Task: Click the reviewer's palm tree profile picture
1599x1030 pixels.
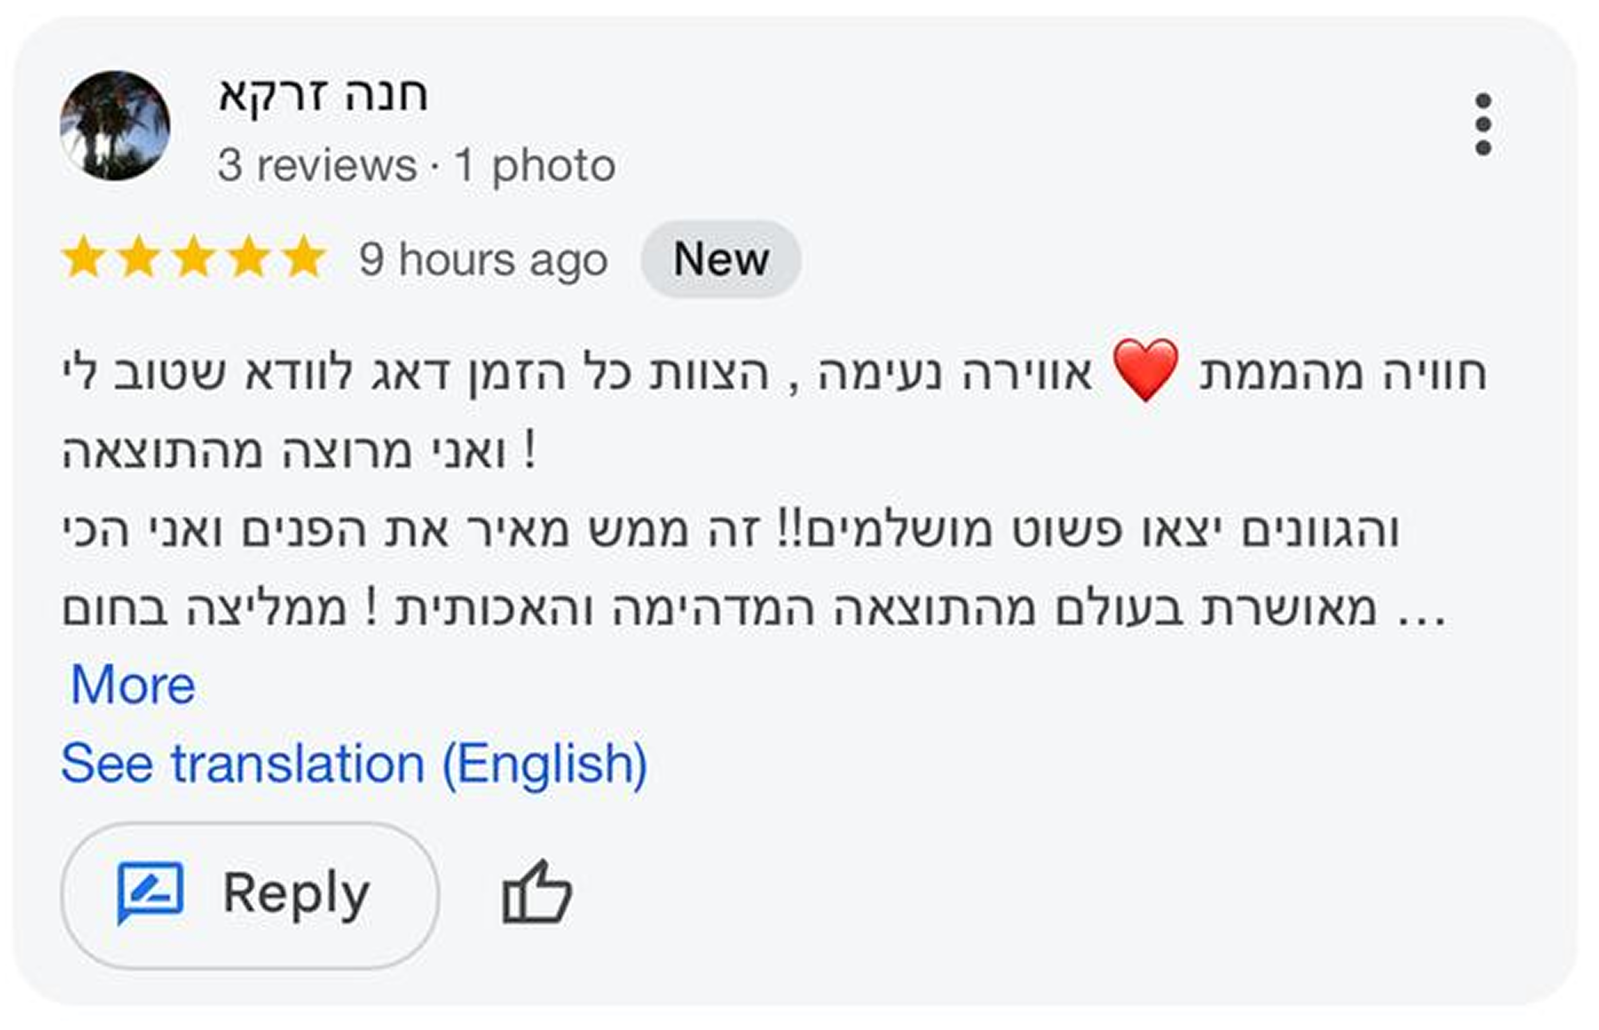Action: tap(115, 126)
